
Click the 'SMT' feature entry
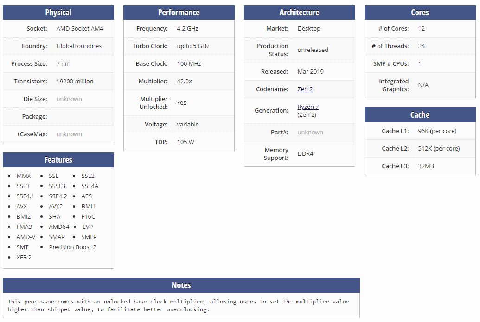[22, 247]
